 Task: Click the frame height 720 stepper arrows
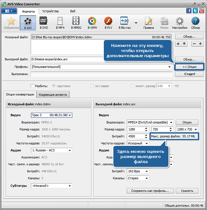[171, 129]
